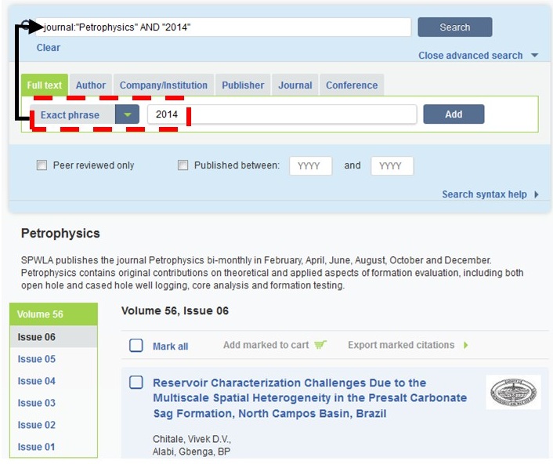
Task: Clear the search query
Action: pyautogui.click(x=49, y=48)
